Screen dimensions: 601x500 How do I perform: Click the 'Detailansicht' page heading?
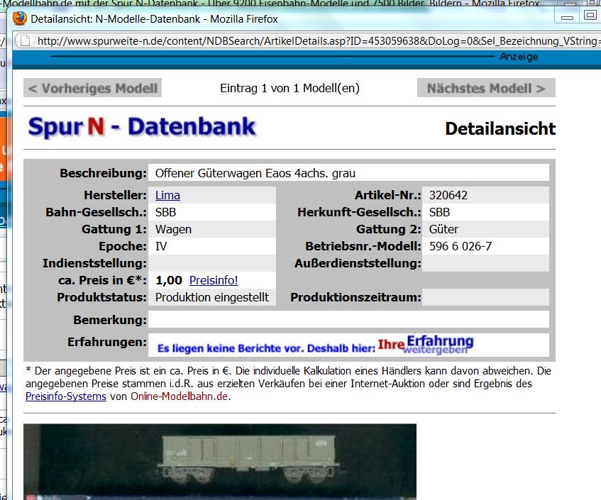pyautogui.click(x=500, y=128)
